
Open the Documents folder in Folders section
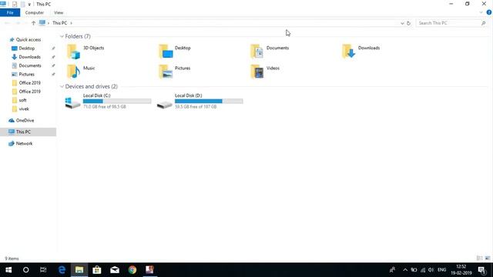click(x=257, y=52)
